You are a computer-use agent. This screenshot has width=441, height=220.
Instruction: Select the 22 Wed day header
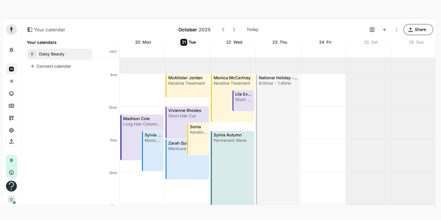click(234, 42)
